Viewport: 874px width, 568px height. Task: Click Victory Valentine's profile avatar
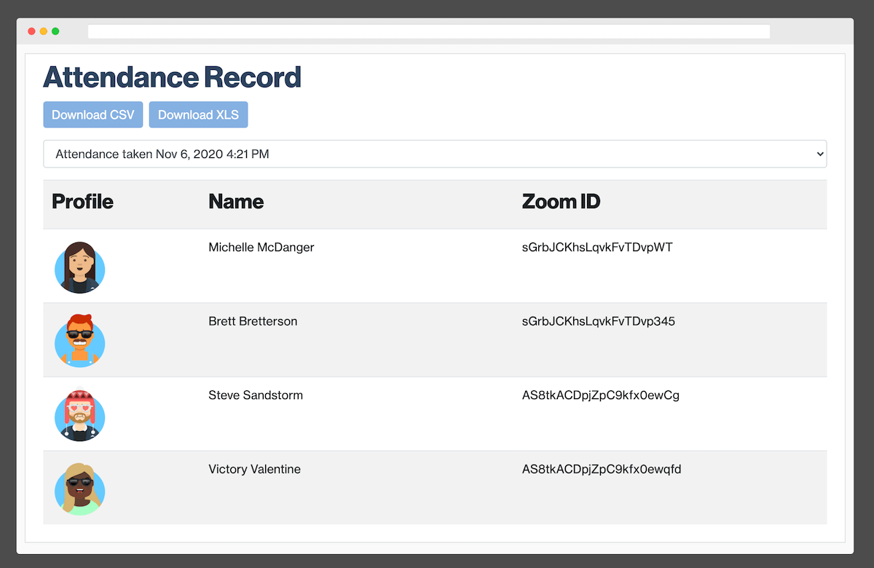click(x=80, y=489)
